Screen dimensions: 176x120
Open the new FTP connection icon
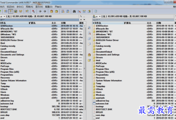click(x=68, y=11)
